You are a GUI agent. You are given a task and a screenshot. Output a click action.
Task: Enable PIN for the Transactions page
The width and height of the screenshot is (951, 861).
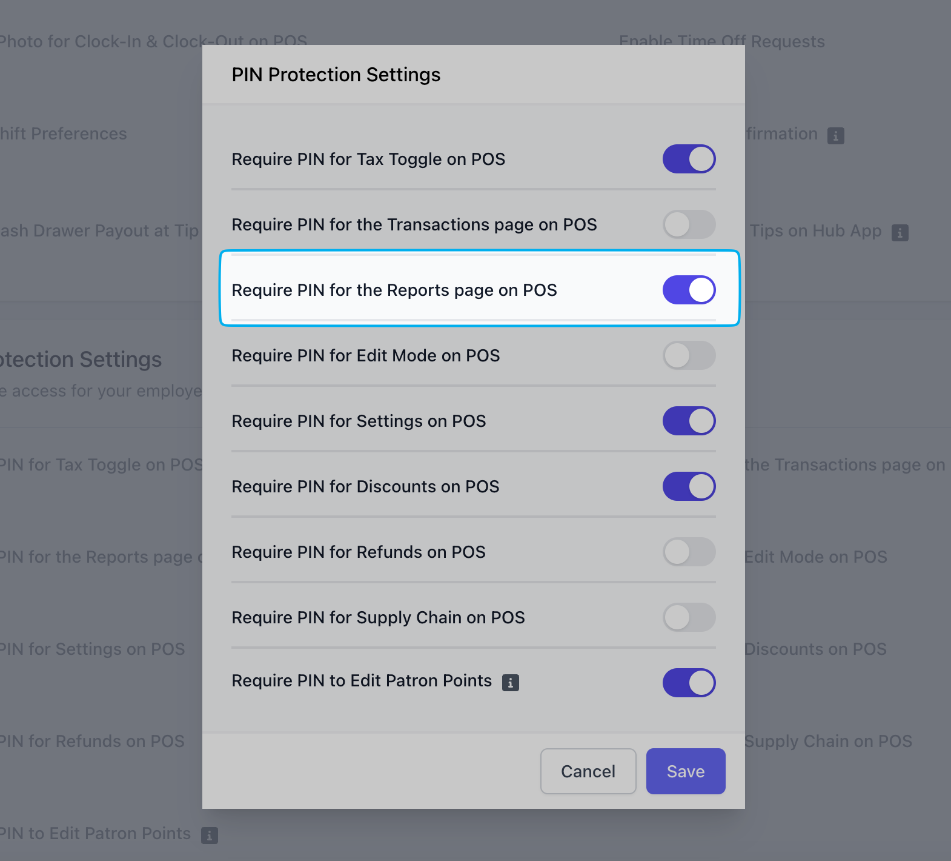point(689,224)
